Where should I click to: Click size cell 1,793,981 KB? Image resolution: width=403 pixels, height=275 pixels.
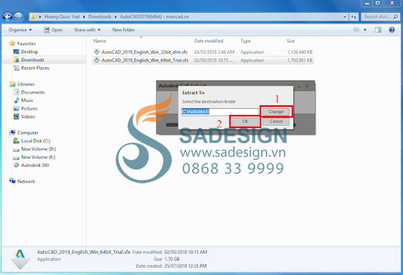(x=300, y=61)
